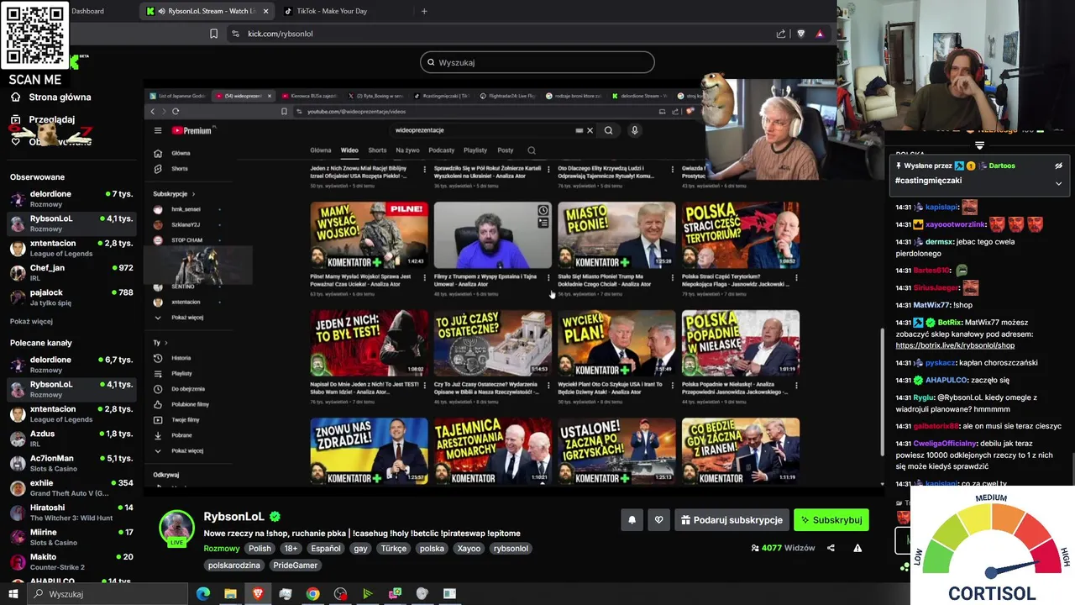Click kapislapi username in chat

pos(941,207)
